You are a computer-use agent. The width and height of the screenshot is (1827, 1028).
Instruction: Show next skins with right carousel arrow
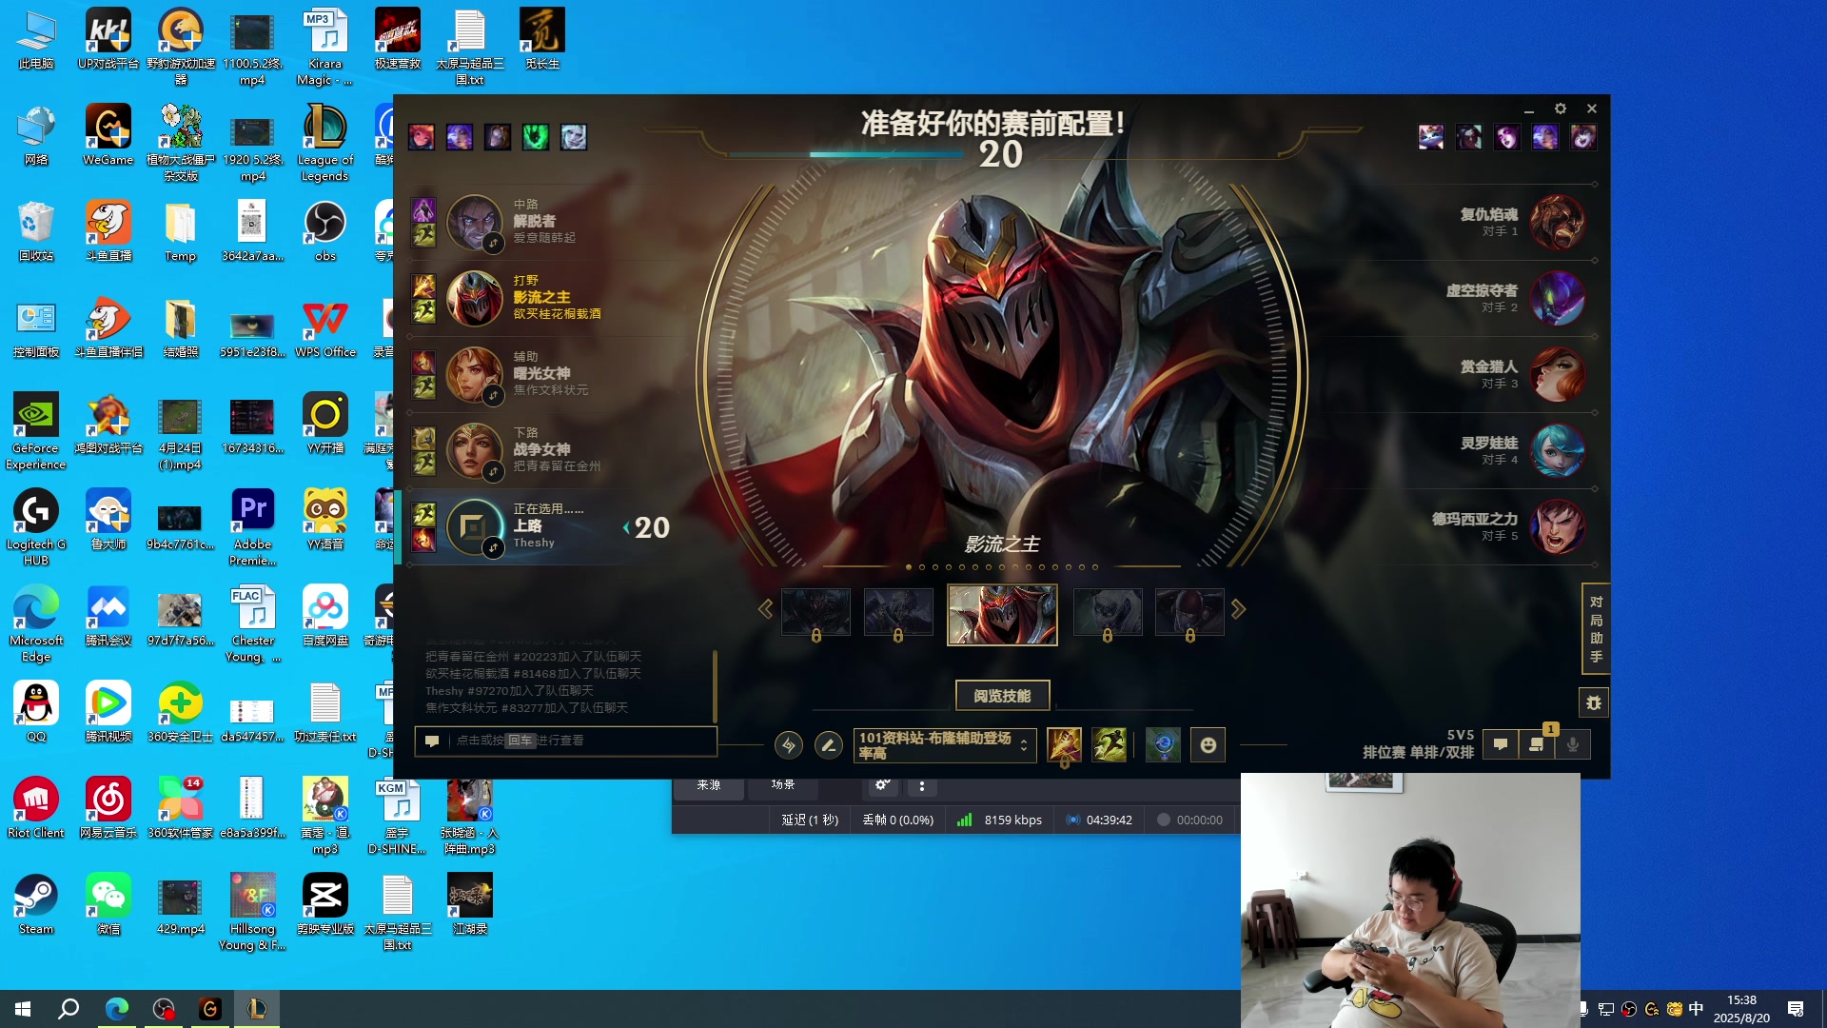point(1238,609)
